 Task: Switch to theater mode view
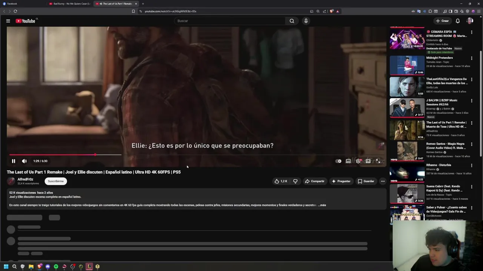coord(368,161)
